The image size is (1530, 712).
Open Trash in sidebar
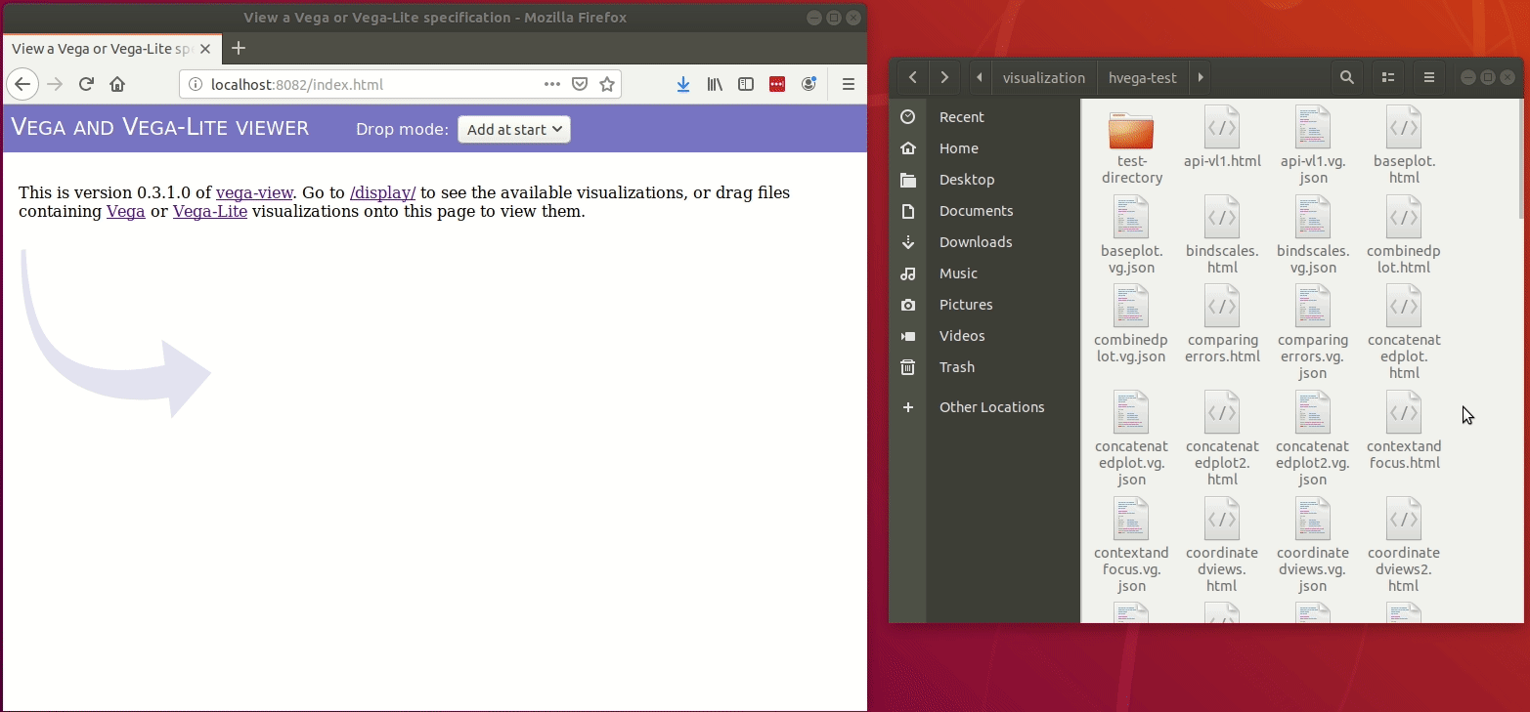click(984, 367)
